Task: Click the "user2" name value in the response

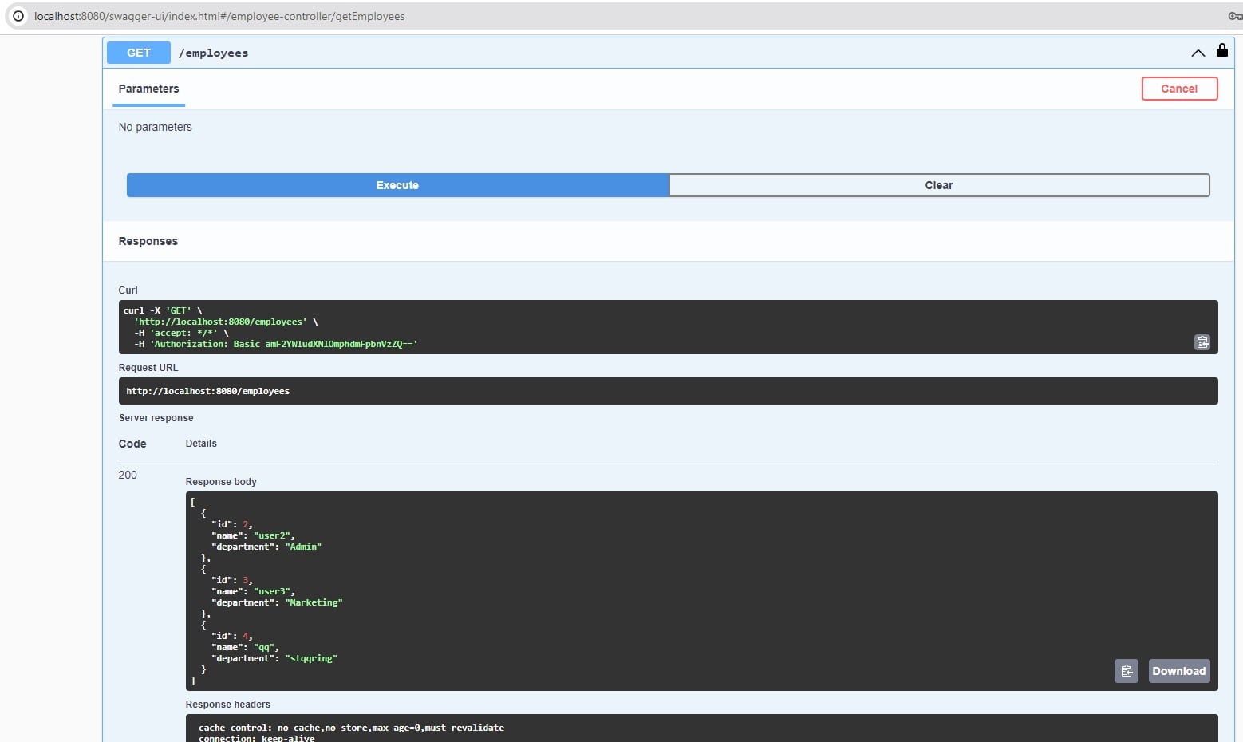Action: pos(272,535)
